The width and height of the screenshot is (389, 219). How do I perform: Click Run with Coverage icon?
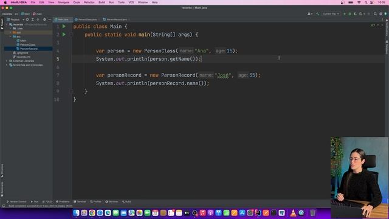coord(355,14)
